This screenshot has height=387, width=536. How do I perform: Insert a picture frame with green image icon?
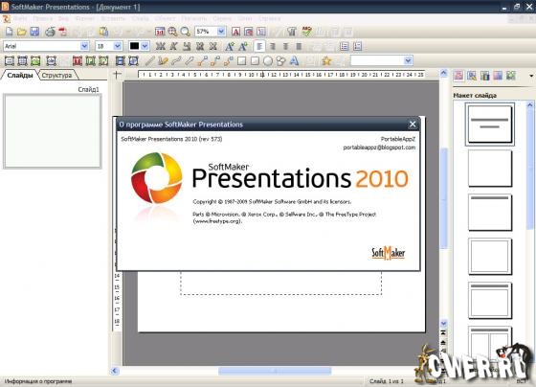click(35, 61)
